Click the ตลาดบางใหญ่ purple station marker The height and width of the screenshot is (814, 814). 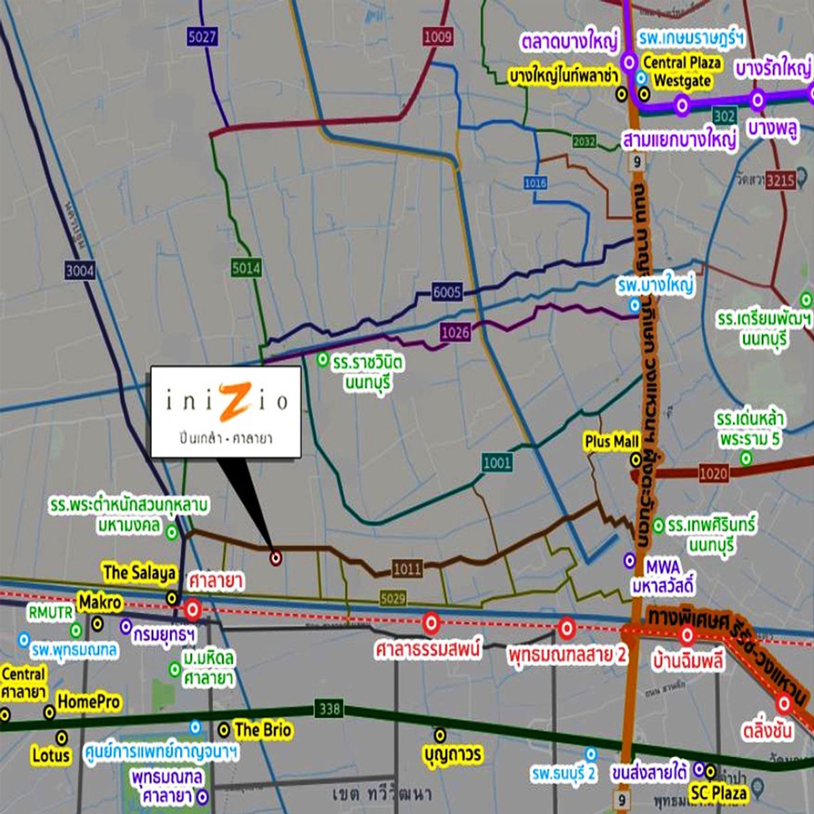click(x=629, y=62)
